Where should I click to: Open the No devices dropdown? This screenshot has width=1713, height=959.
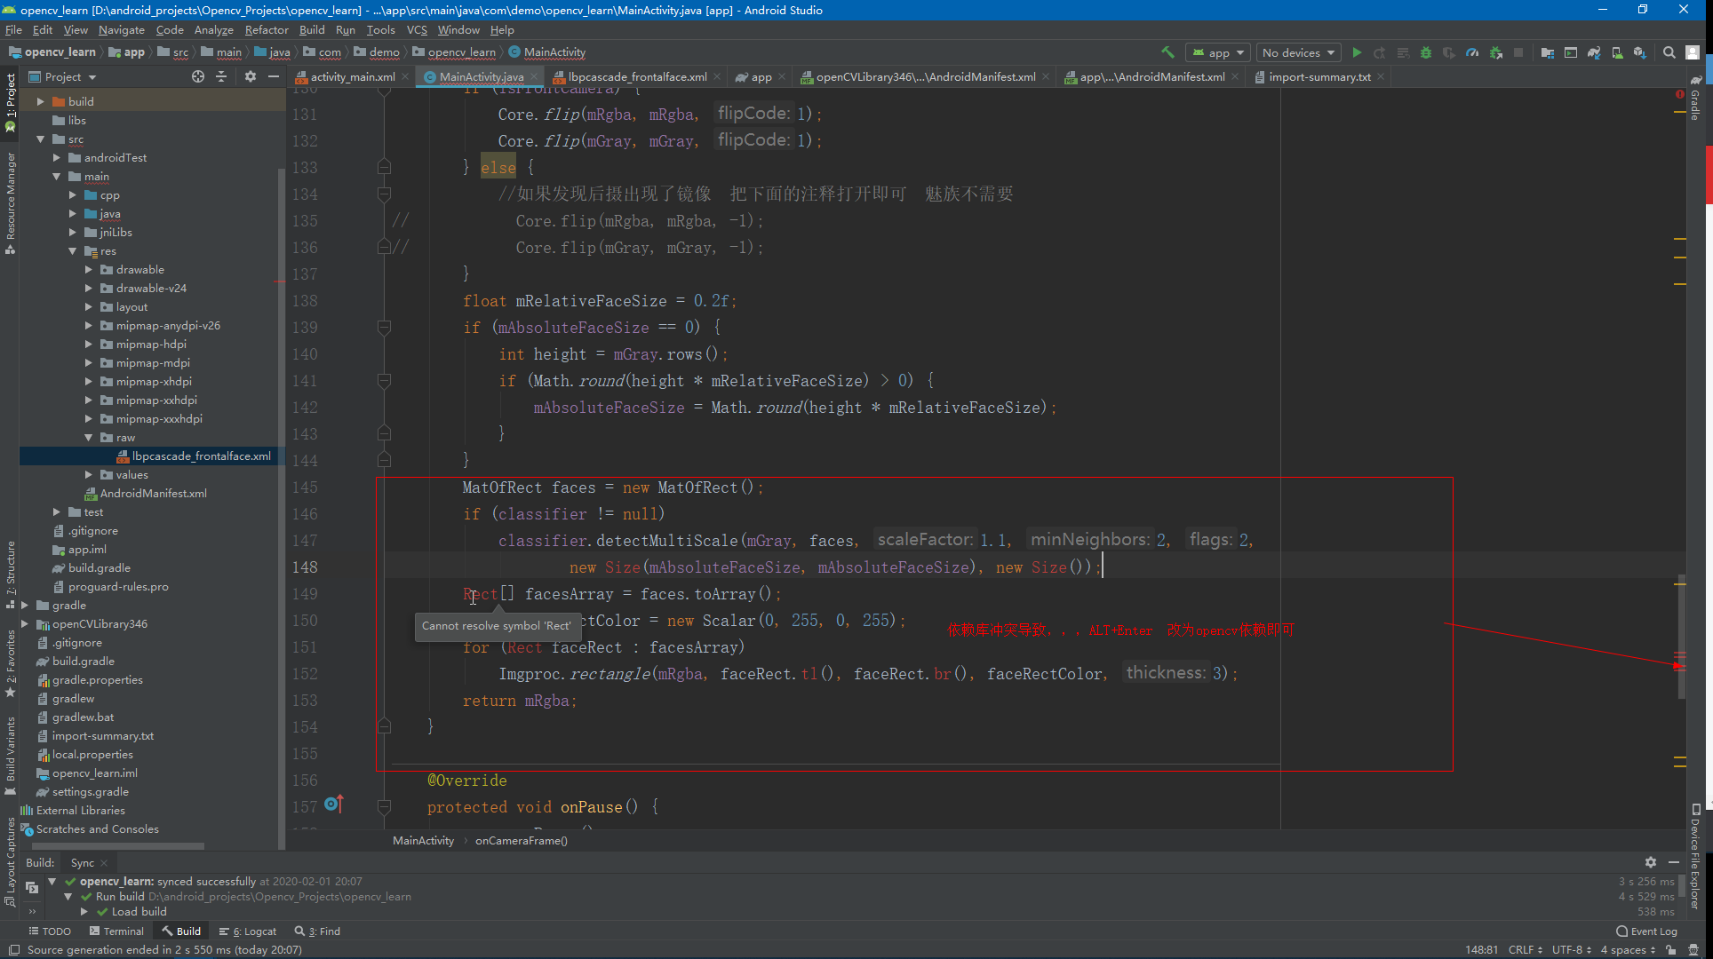coord(1298,52)
